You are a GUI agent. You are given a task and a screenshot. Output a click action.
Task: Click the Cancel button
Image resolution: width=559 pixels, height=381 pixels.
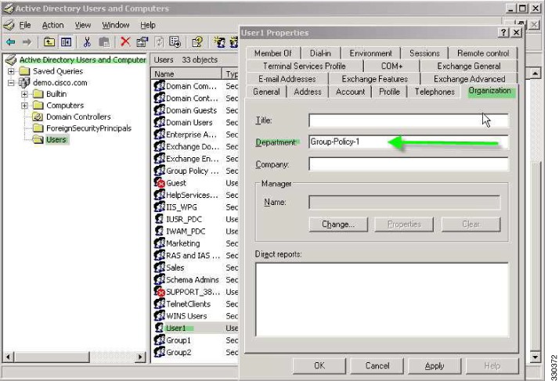tap(377, 365)
